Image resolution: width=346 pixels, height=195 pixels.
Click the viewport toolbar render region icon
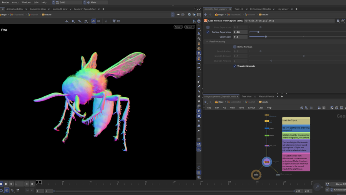119,21
